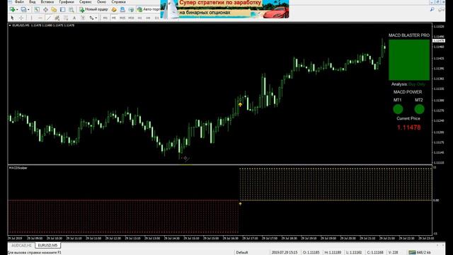453x255 pixels.
Task: Click the red Current Price value 1.11478
Action: point(408,127)
